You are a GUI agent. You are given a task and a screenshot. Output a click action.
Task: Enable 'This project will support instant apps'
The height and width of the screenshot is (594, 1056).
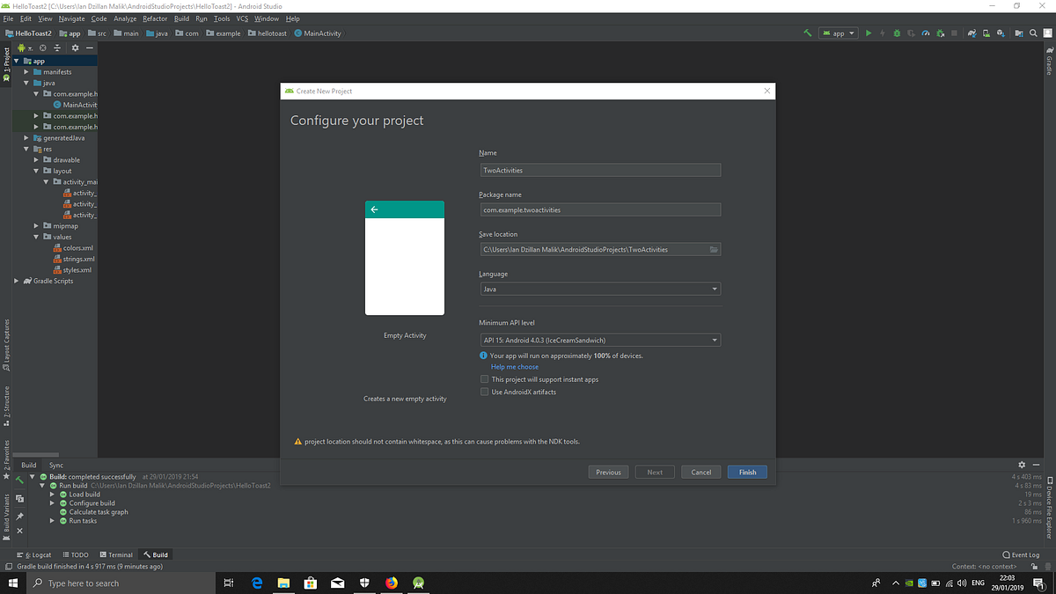[x=484, y=378]
